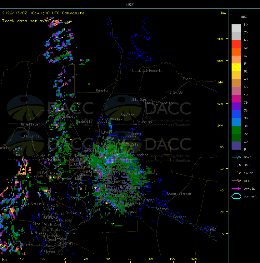
Task: Click the 'La_Carrera' place label
Action: tap(35, 203)
